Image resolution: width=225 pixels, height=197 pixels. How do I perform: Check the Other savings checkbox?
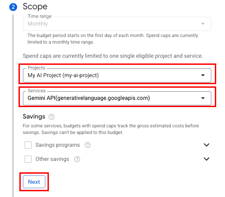pyautogui.click(x=28, y=159)
